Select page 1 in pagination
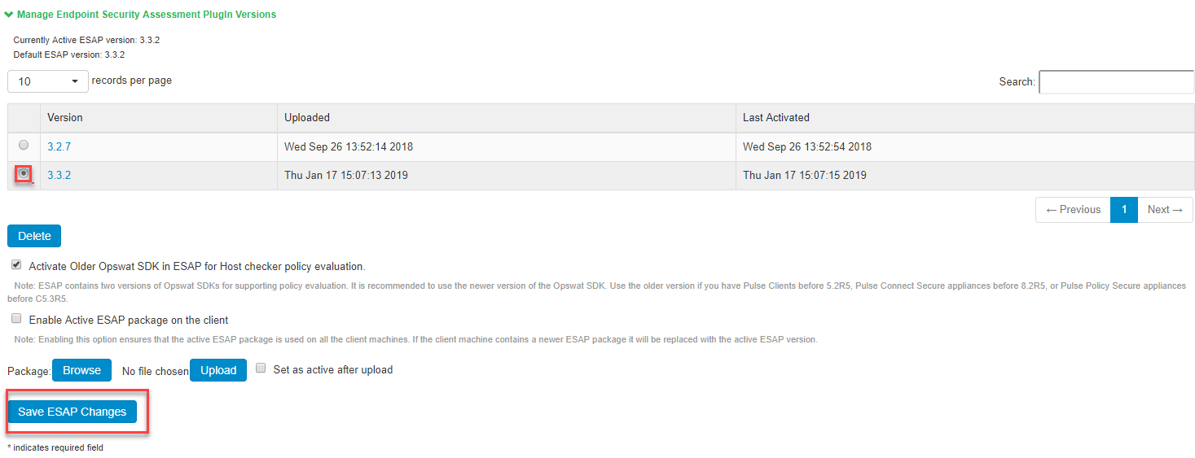The width and height of the screenshot is (1195, 458). [x=1124, y=210]
